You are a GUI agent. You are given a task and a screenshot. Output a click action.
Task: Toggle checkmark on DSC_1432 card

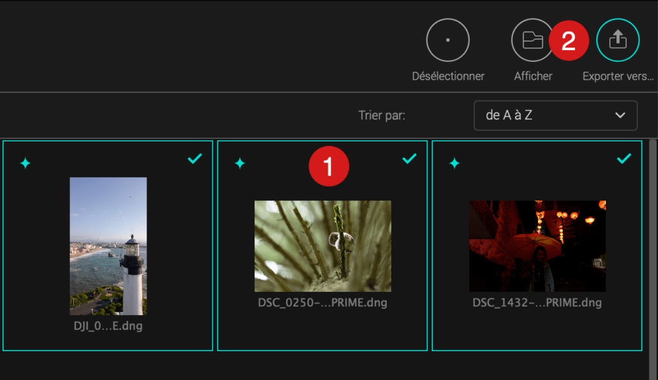(624, 158)
